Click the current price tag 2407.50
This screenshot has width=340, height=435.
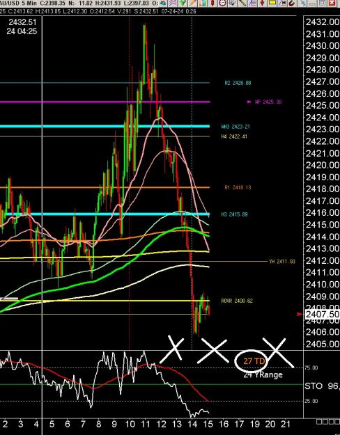322,315
